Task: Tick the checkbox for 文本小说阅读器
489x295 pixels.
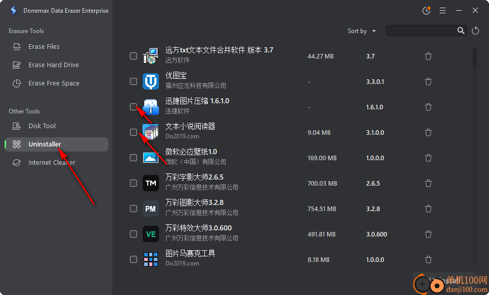Action: click(x=133, y=132)
